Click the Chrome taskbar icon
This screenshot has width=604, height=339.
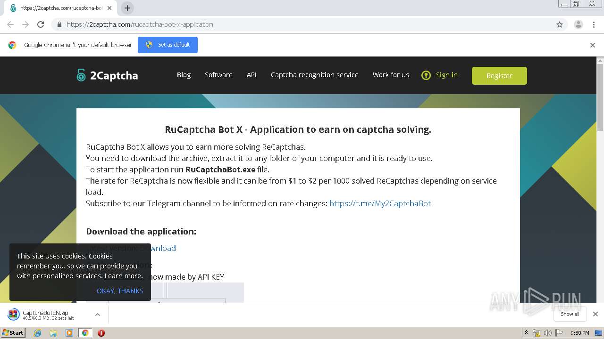85,333
